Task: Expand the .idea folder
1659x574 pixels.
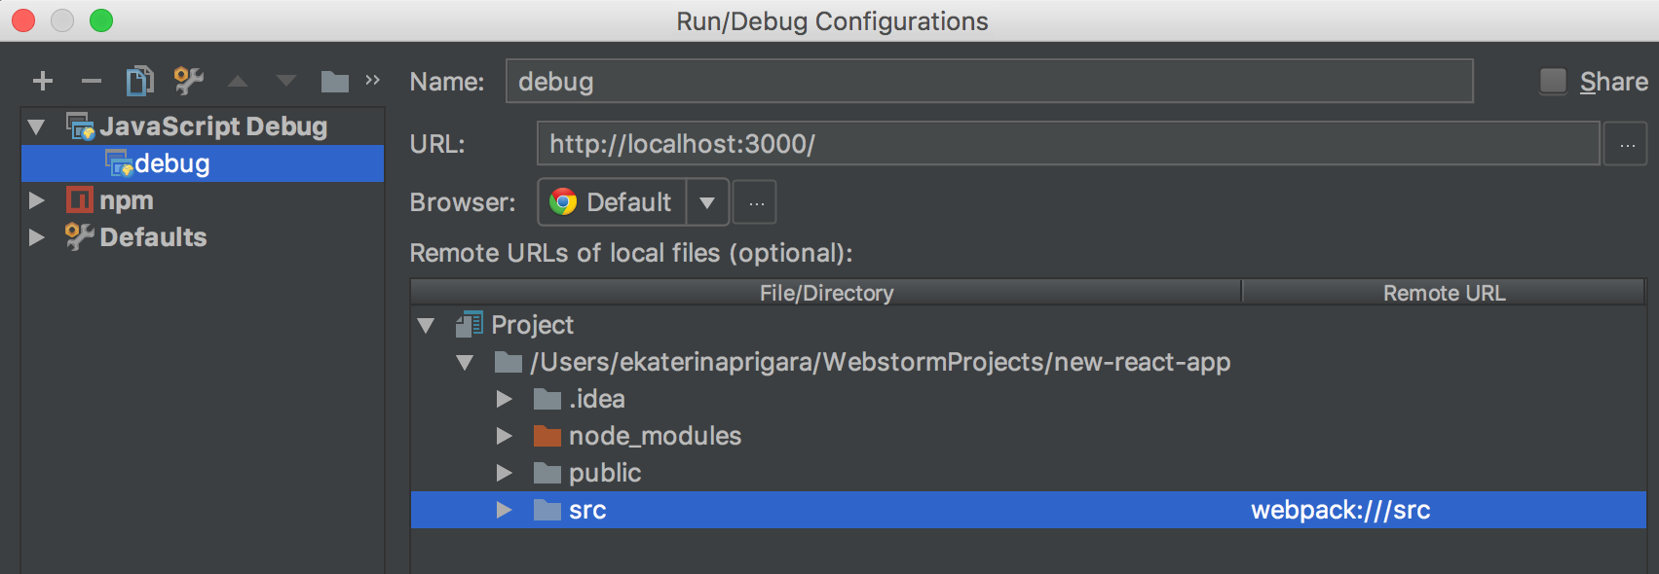Action: (504, 399)
